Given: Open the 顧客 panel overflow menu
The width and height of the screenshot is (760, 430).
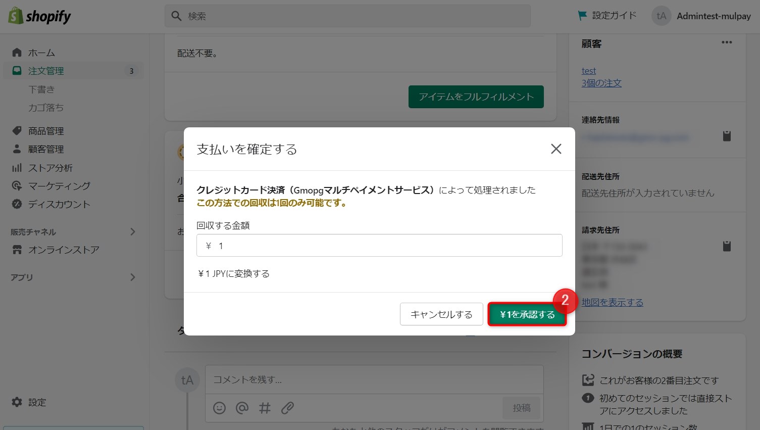Looking at the screenshot, I should (x=726, y=43).
